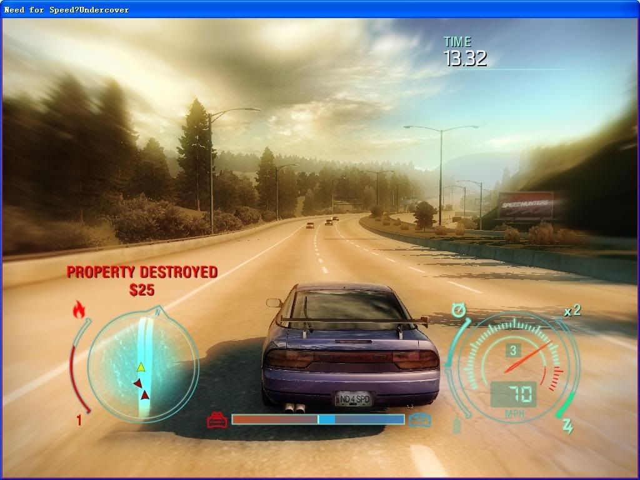Click the red flame heat icon
Viewport: 640px width, 480px height.
pyautogui.click(x=79, y=309)
